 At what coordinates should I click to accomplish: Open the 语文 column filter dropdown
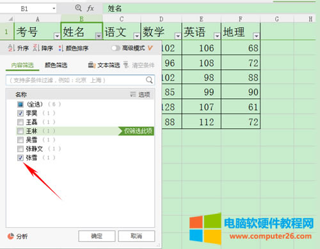click(137, 36)
